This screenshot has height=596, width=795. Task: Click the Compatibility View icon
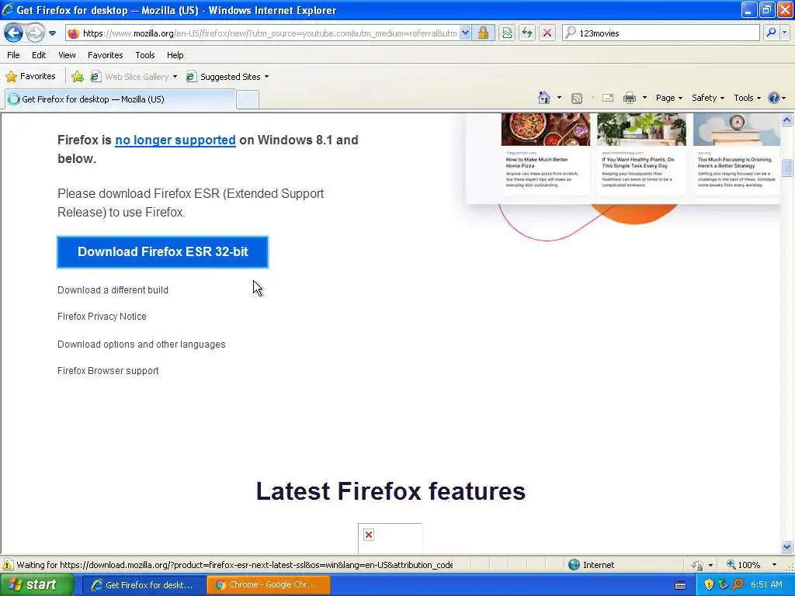(507, 33)
